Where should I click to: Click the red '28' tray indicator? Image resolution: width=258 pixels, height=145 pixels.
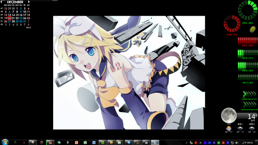click(223, 143)
